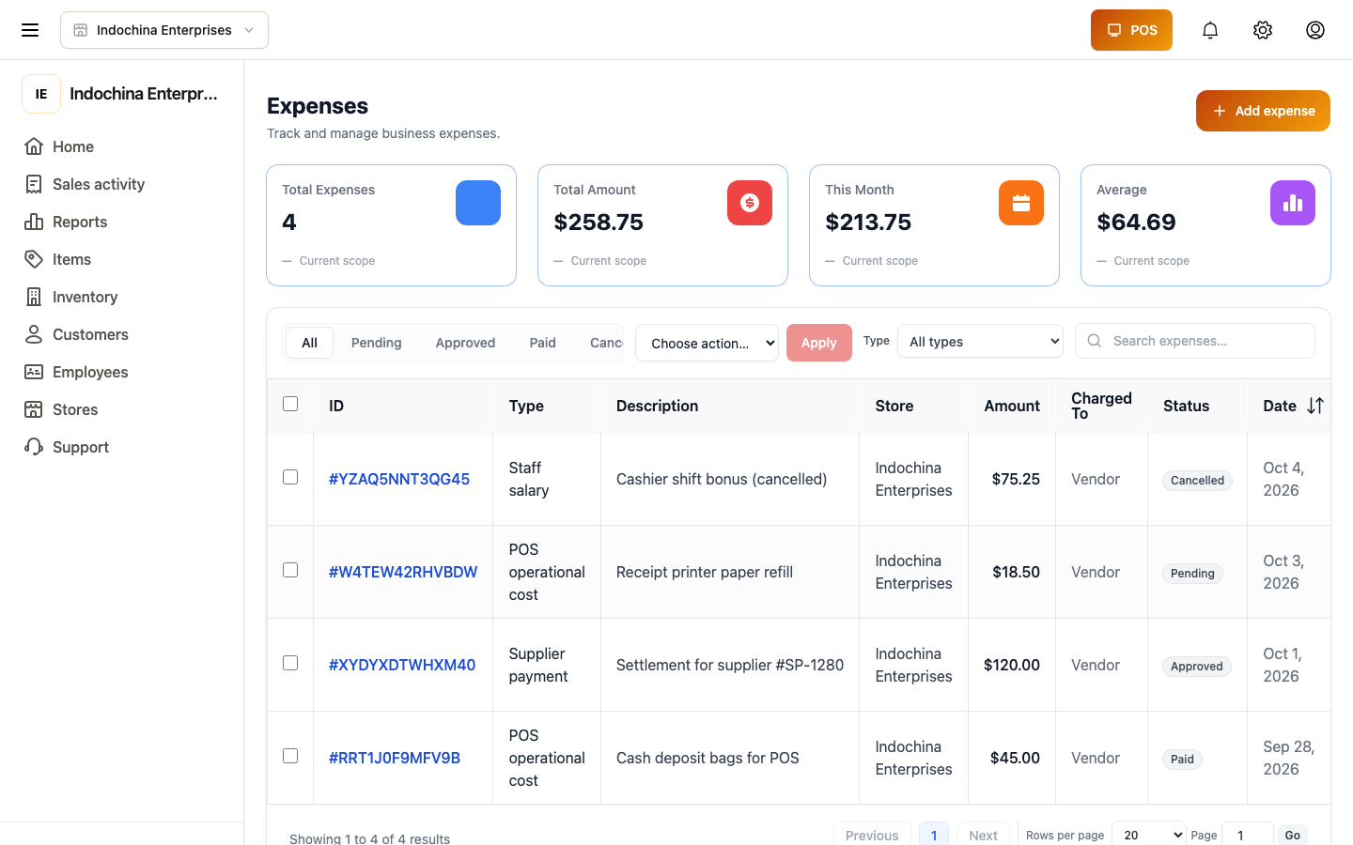Open expense link #XYDYXDTWHXM40

402,665
